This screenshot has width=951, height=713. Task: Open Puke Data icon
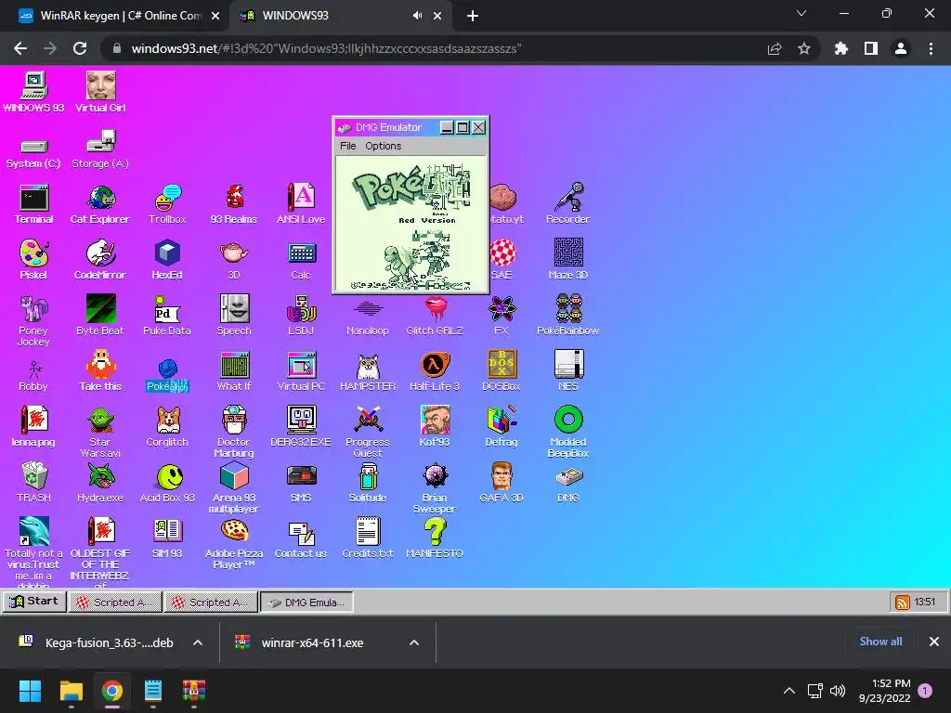coord(167,316)
